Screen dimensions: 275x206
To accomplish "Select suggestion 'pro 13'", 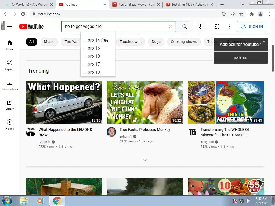I will 98,56.
